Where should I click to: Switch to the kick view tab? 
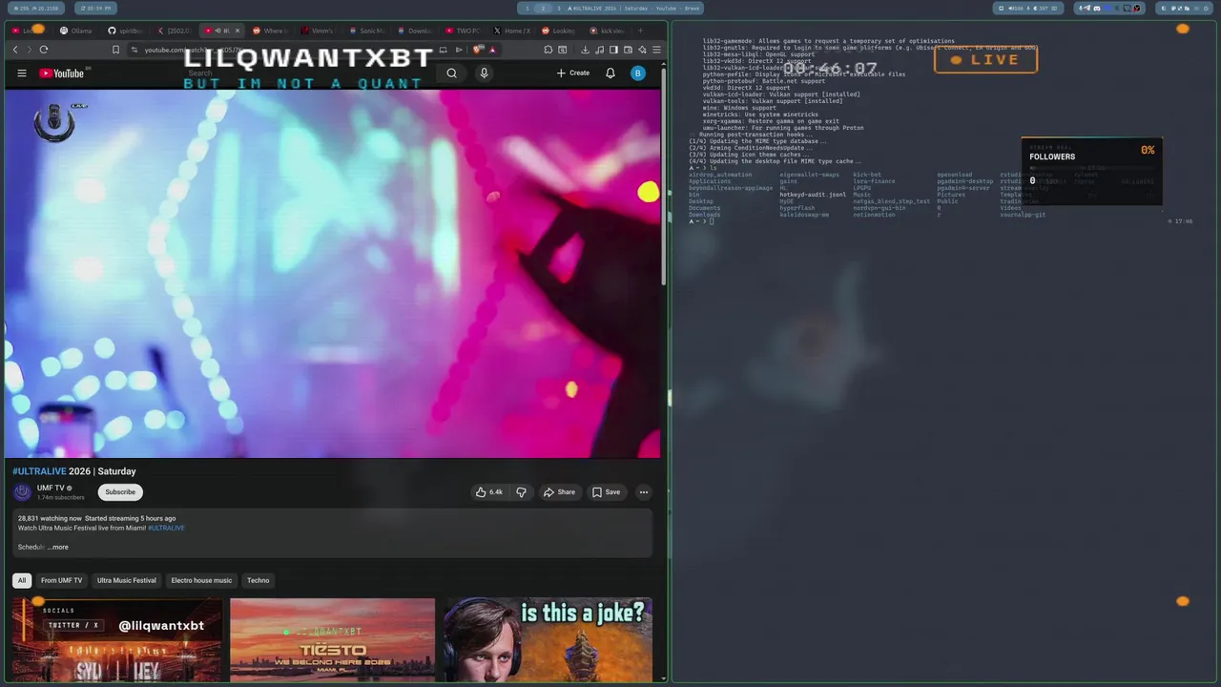coord(607,31)
